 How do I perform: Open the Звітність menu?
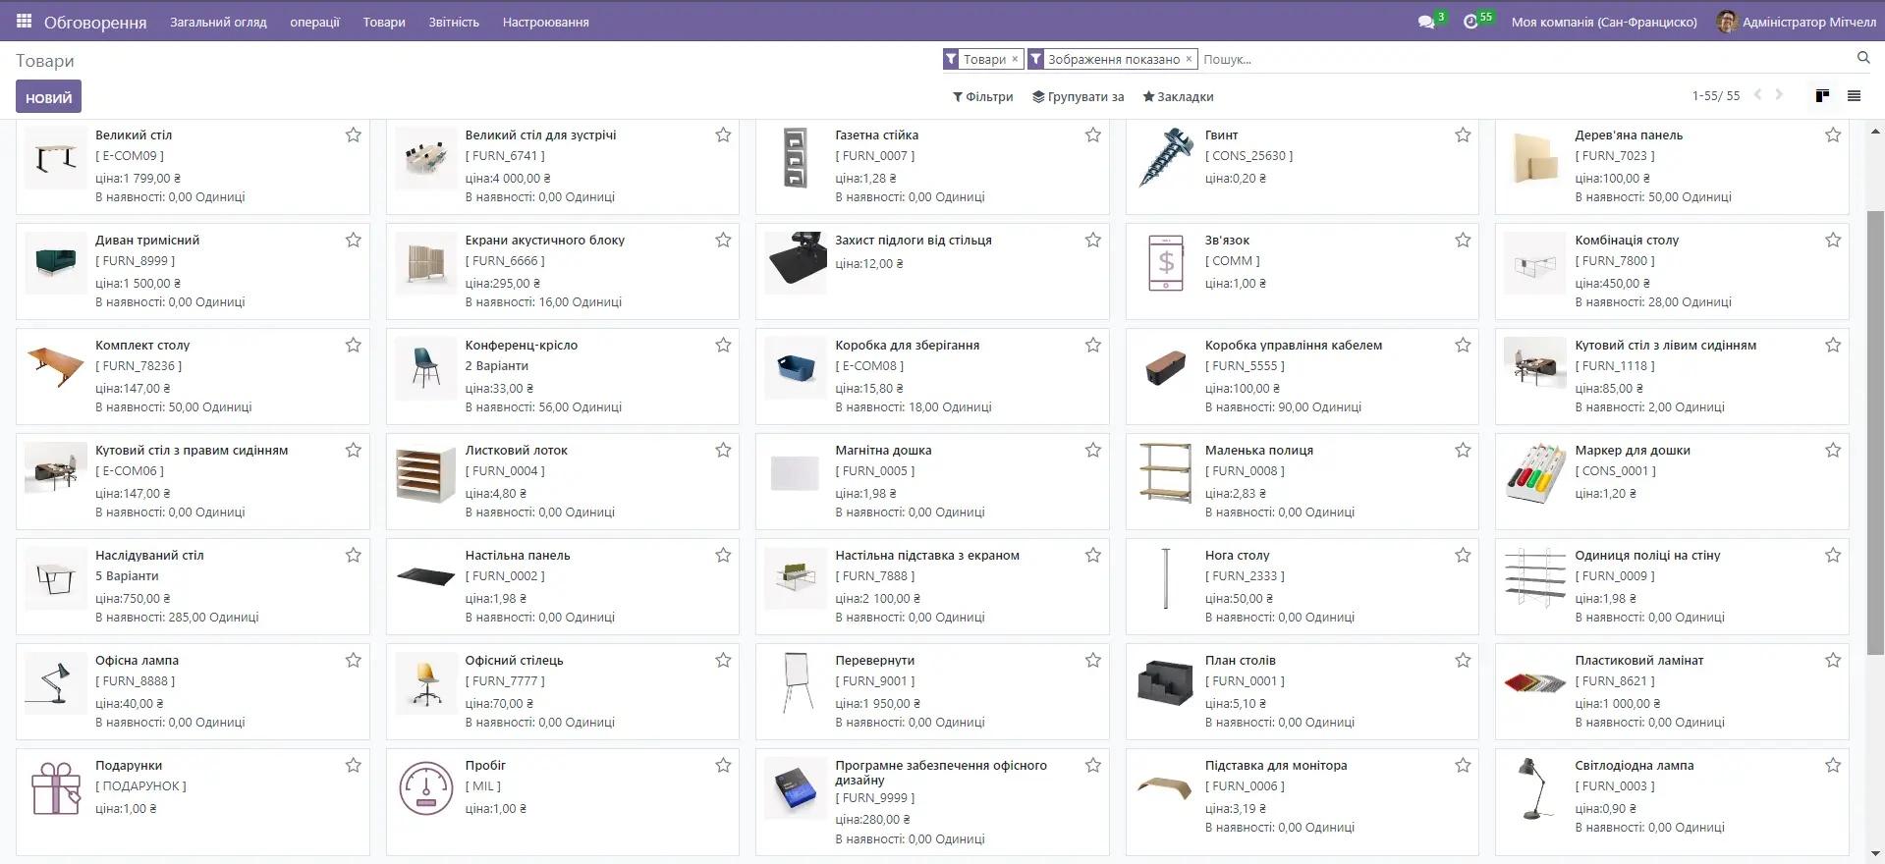(x=454, y=22)
